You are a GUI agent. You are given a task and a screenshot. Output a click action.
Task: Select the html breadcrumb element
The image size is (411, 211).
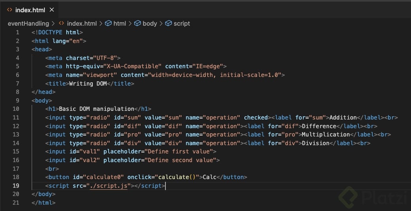(120, 24)
